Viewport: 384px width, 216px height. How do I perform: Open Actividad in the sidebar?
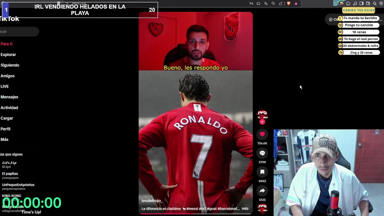[9, 108]
